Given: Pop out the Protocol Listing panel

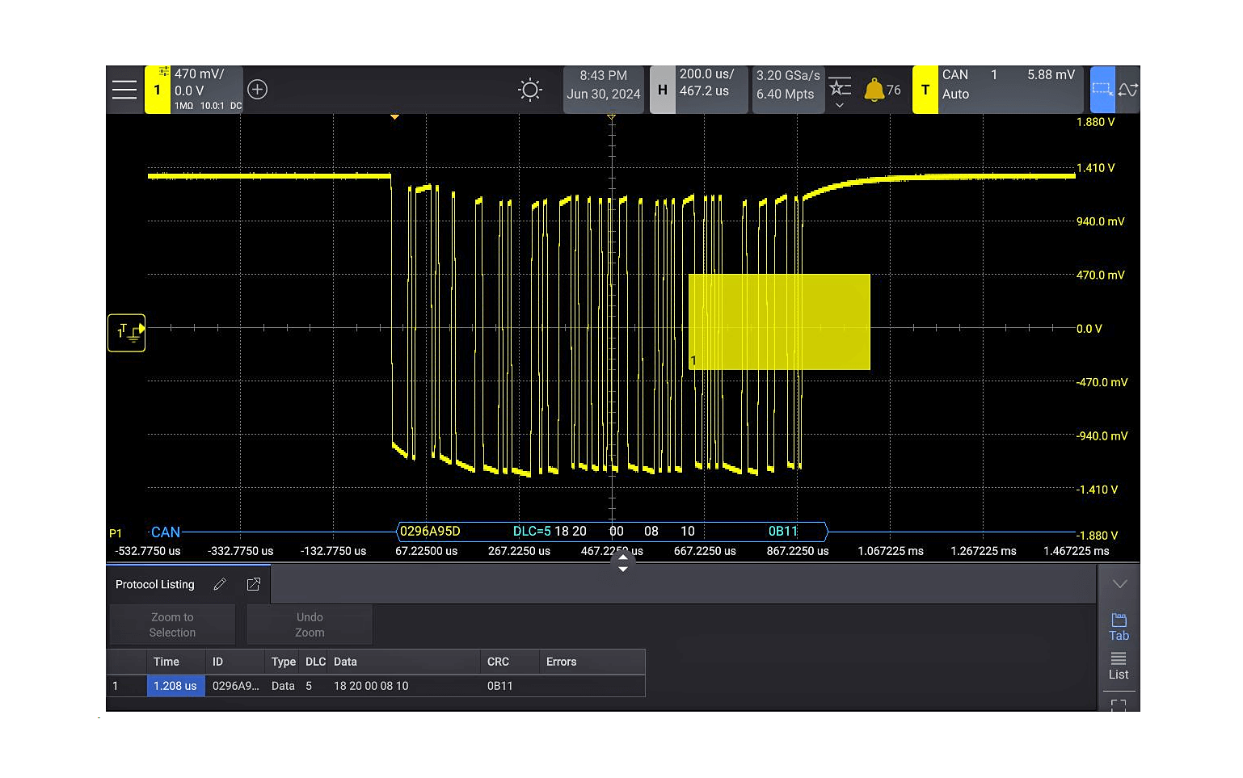Looking at the screenshot, I should pyautogui.click(x=253, y=584).
